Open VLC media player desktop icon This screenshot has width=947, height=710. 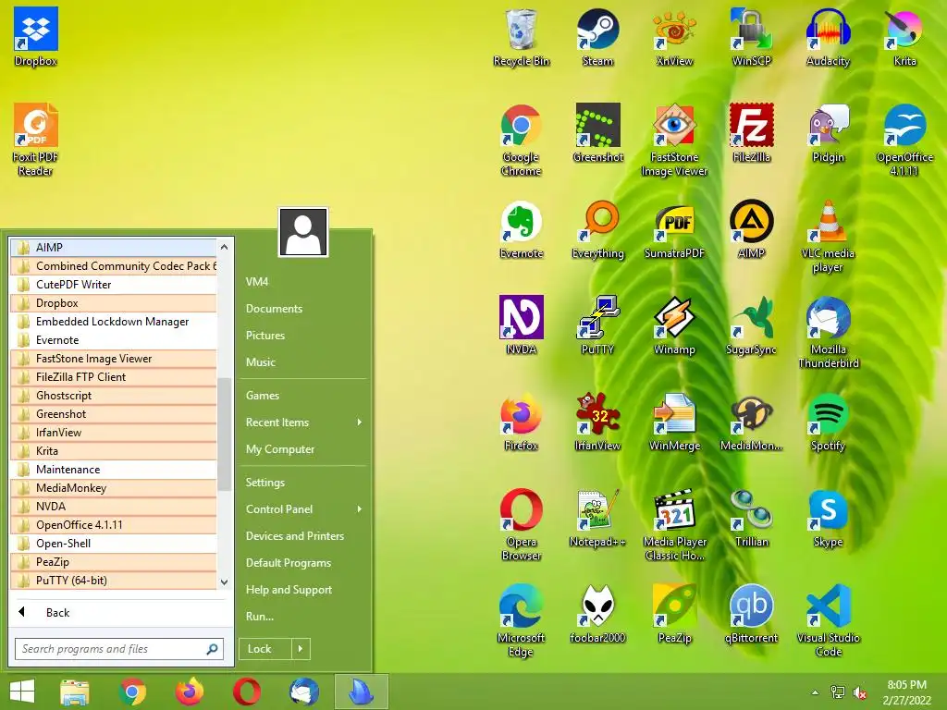[x=828, y=236]
